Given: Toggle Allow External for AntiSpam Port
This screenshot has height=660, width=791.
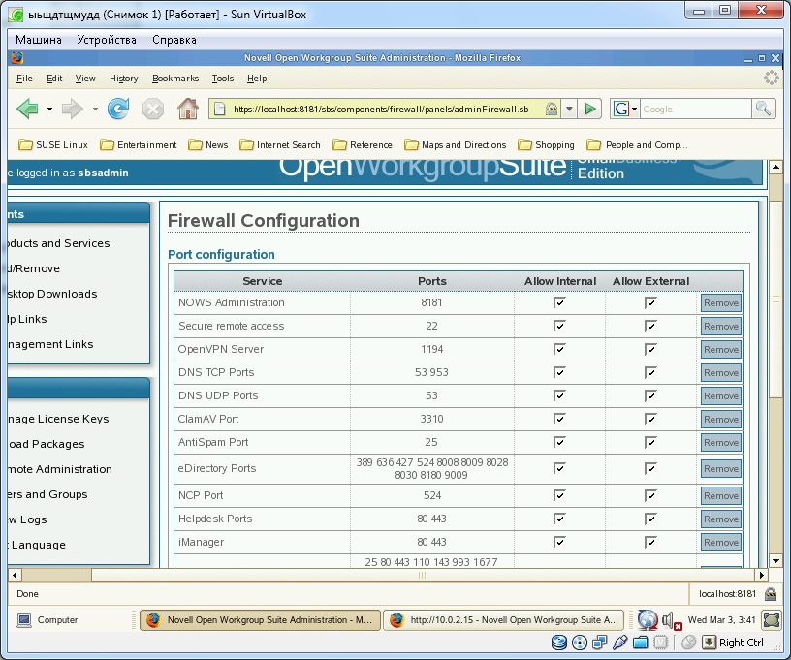Looking at the screenshot, I should pos(650,442).
